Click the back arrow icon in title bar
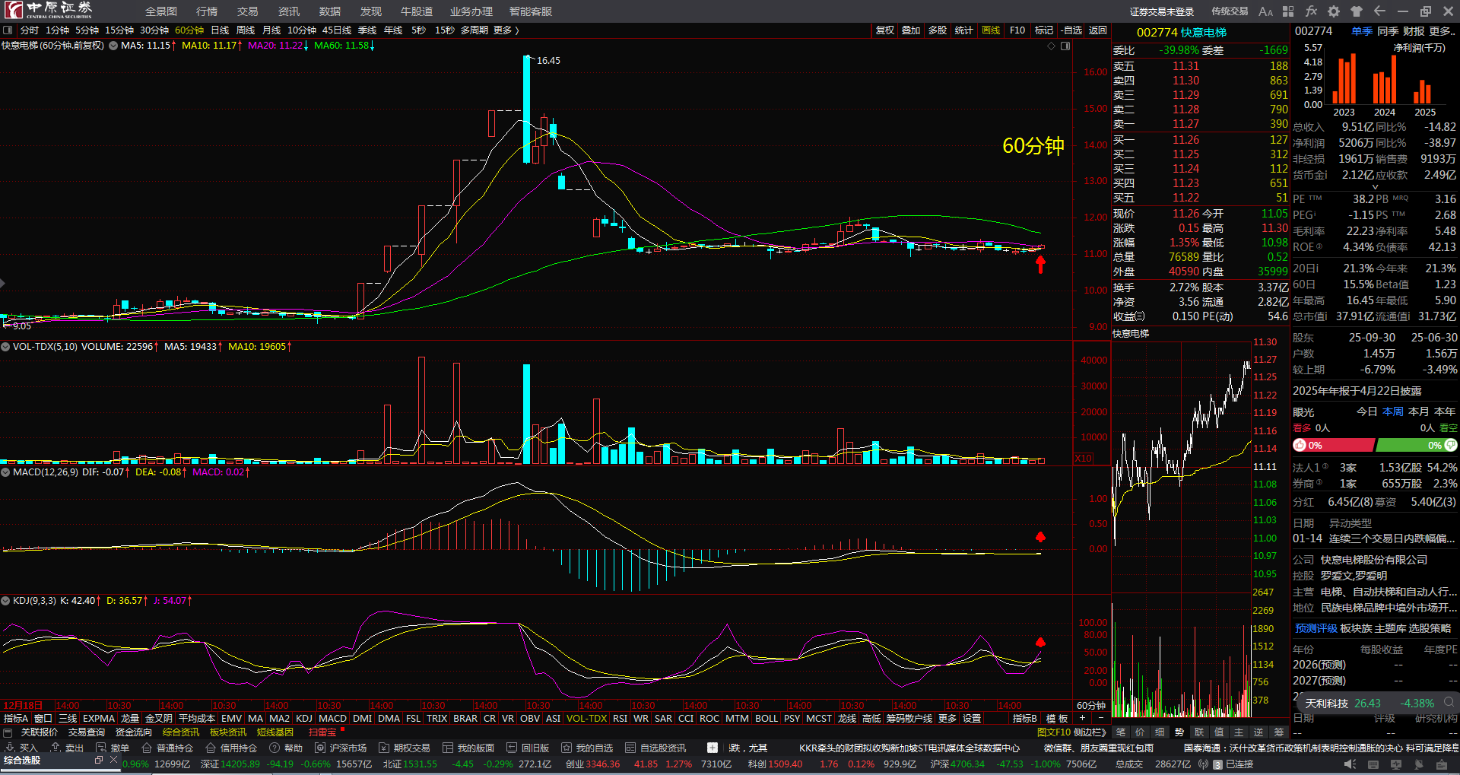This screenshot has width=1460, height=775. coord(1379,11)
